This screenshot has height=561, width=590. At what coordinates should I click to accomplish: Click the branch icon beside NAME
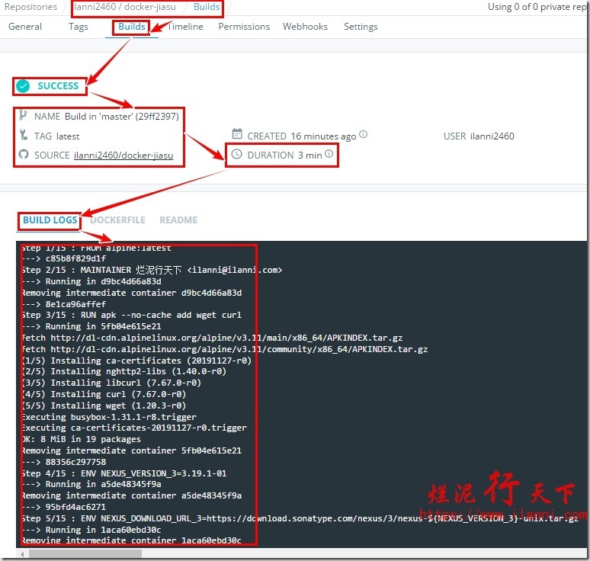click(23, 117)
